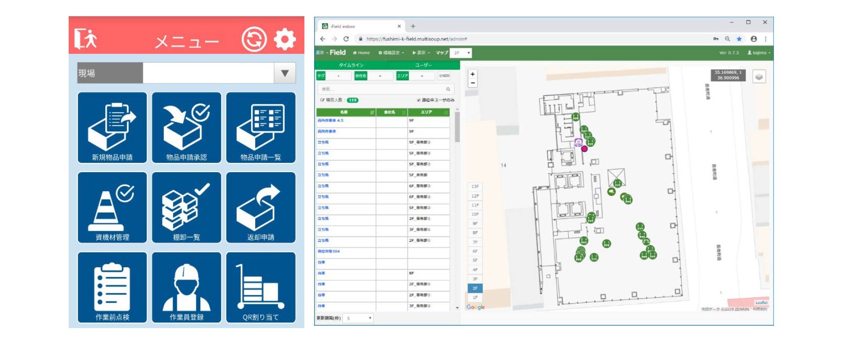
Task: Click the refresh sync icon in menu header
Action: click(x=254, y=39)
